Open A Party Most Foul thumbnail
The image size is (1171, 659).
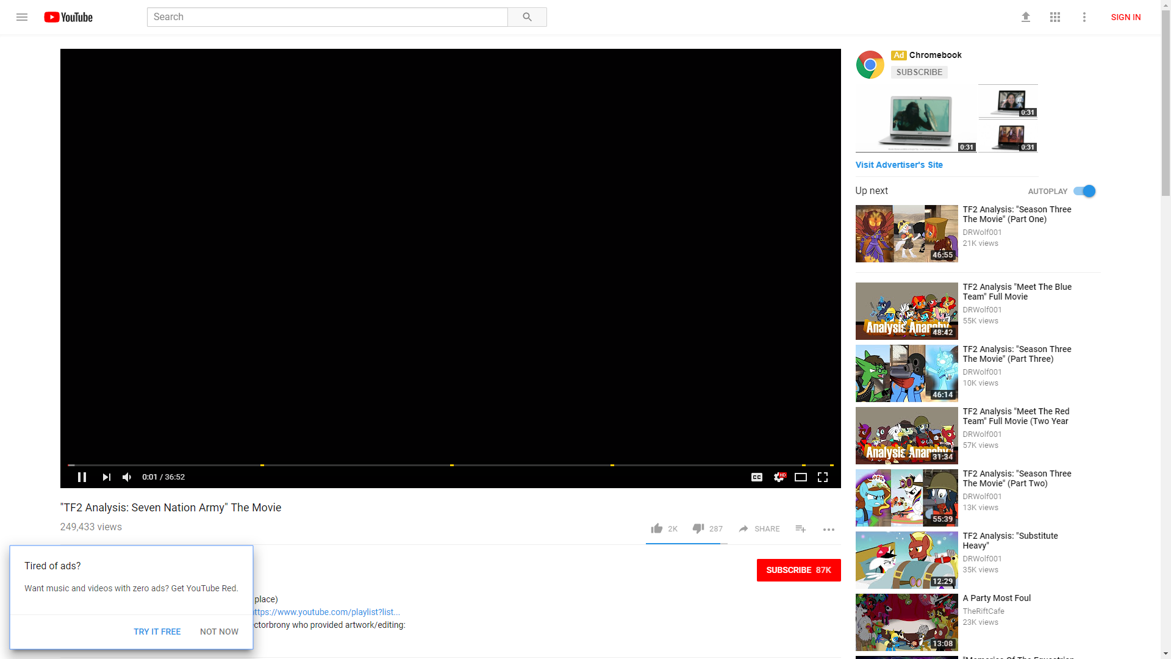pos(907,622)
